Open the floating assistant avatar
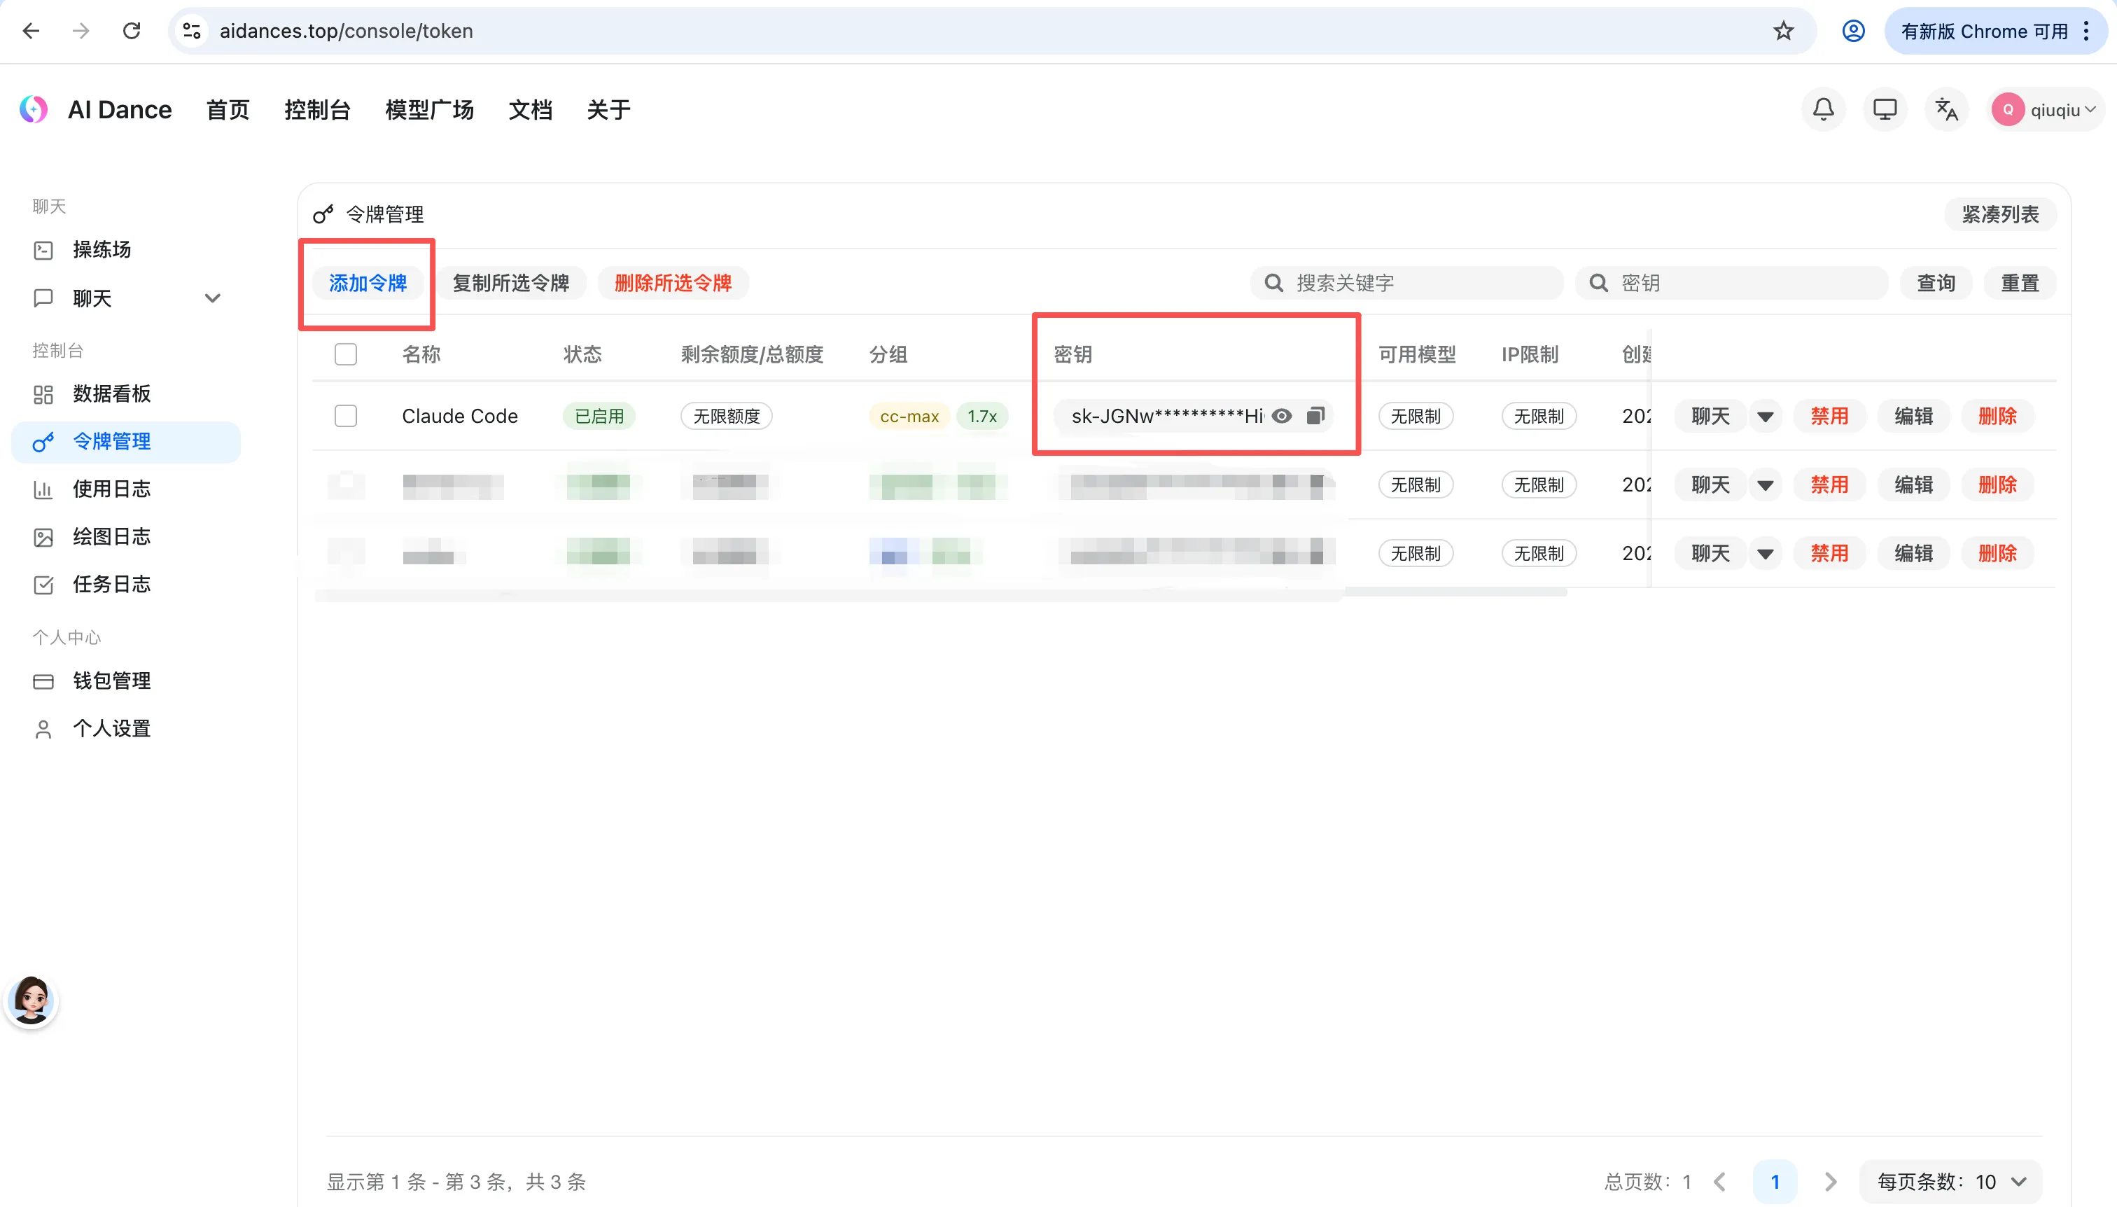This screenshot has height=1207, width=2117. (x=32, y=1000)
